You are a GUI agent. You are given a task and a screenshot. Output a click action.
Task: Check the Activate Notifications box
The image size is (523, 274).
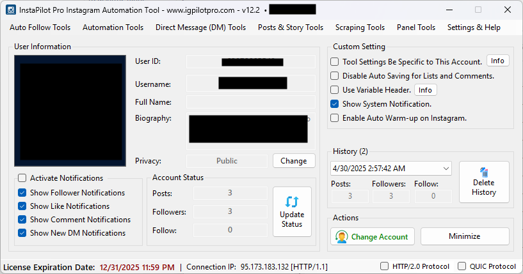[22, 178]
